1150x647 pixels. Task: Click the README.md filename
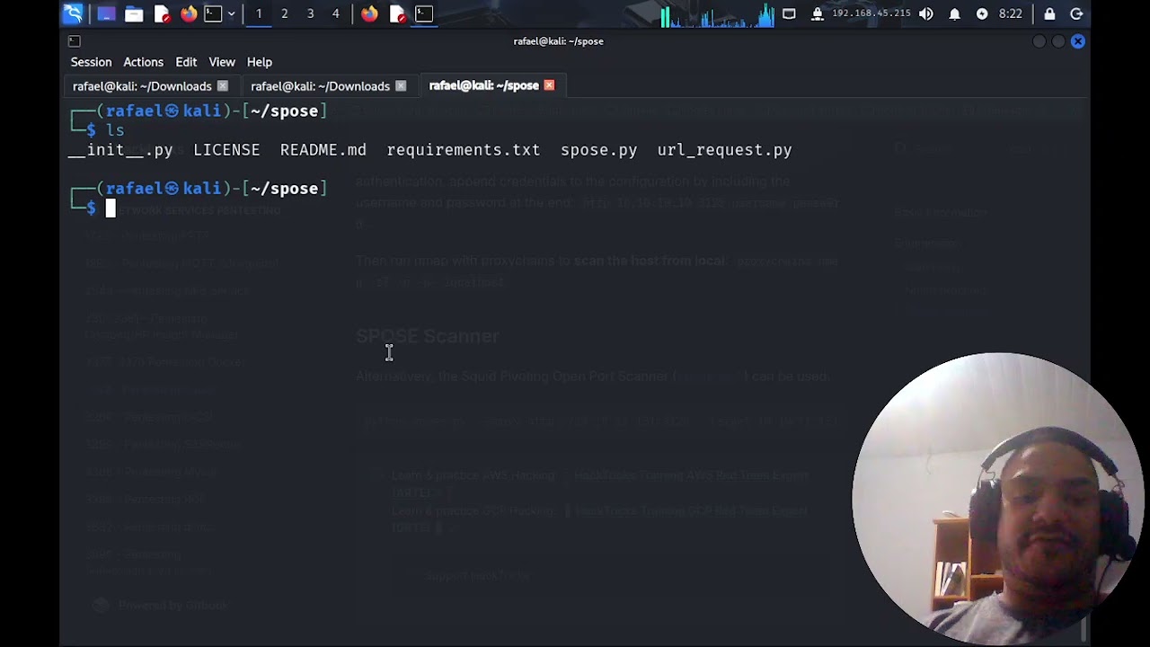323,150
